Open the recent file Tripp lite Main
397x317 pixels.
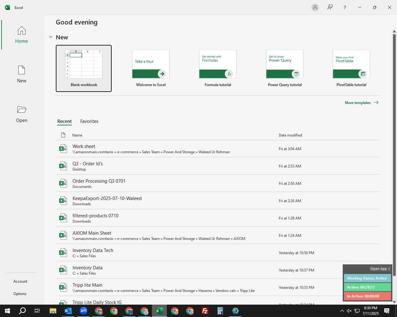pyautogui.click(x=217, y=287)
